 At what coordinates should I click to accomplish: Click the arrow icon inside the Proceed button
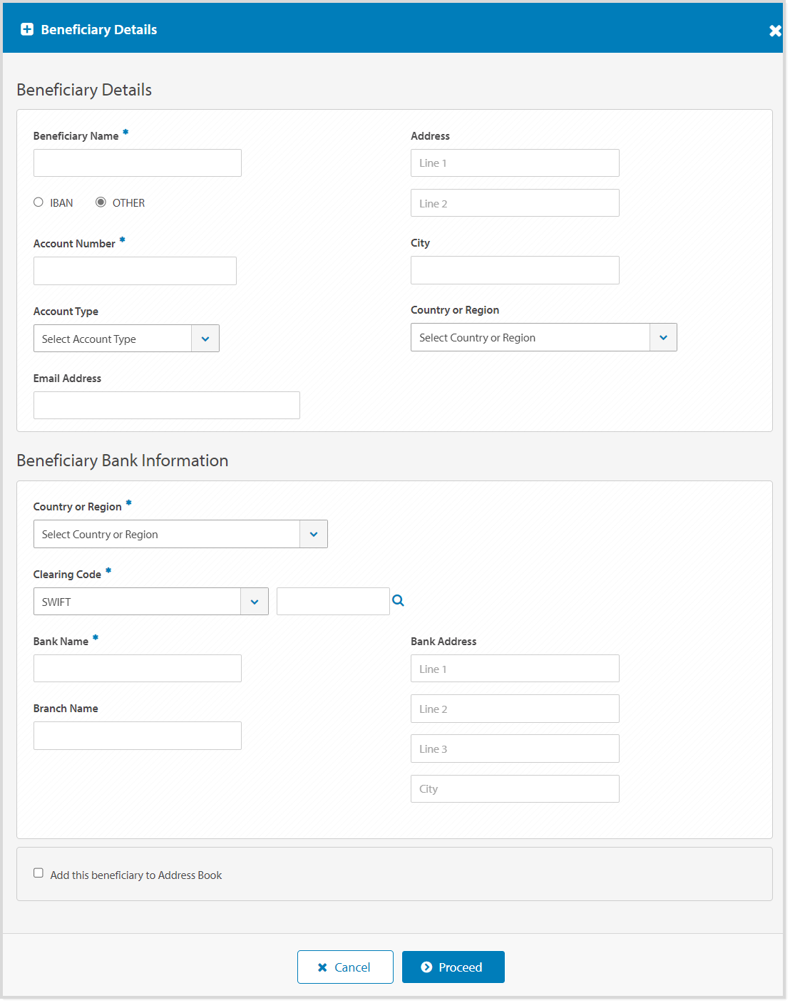[429, 967]
